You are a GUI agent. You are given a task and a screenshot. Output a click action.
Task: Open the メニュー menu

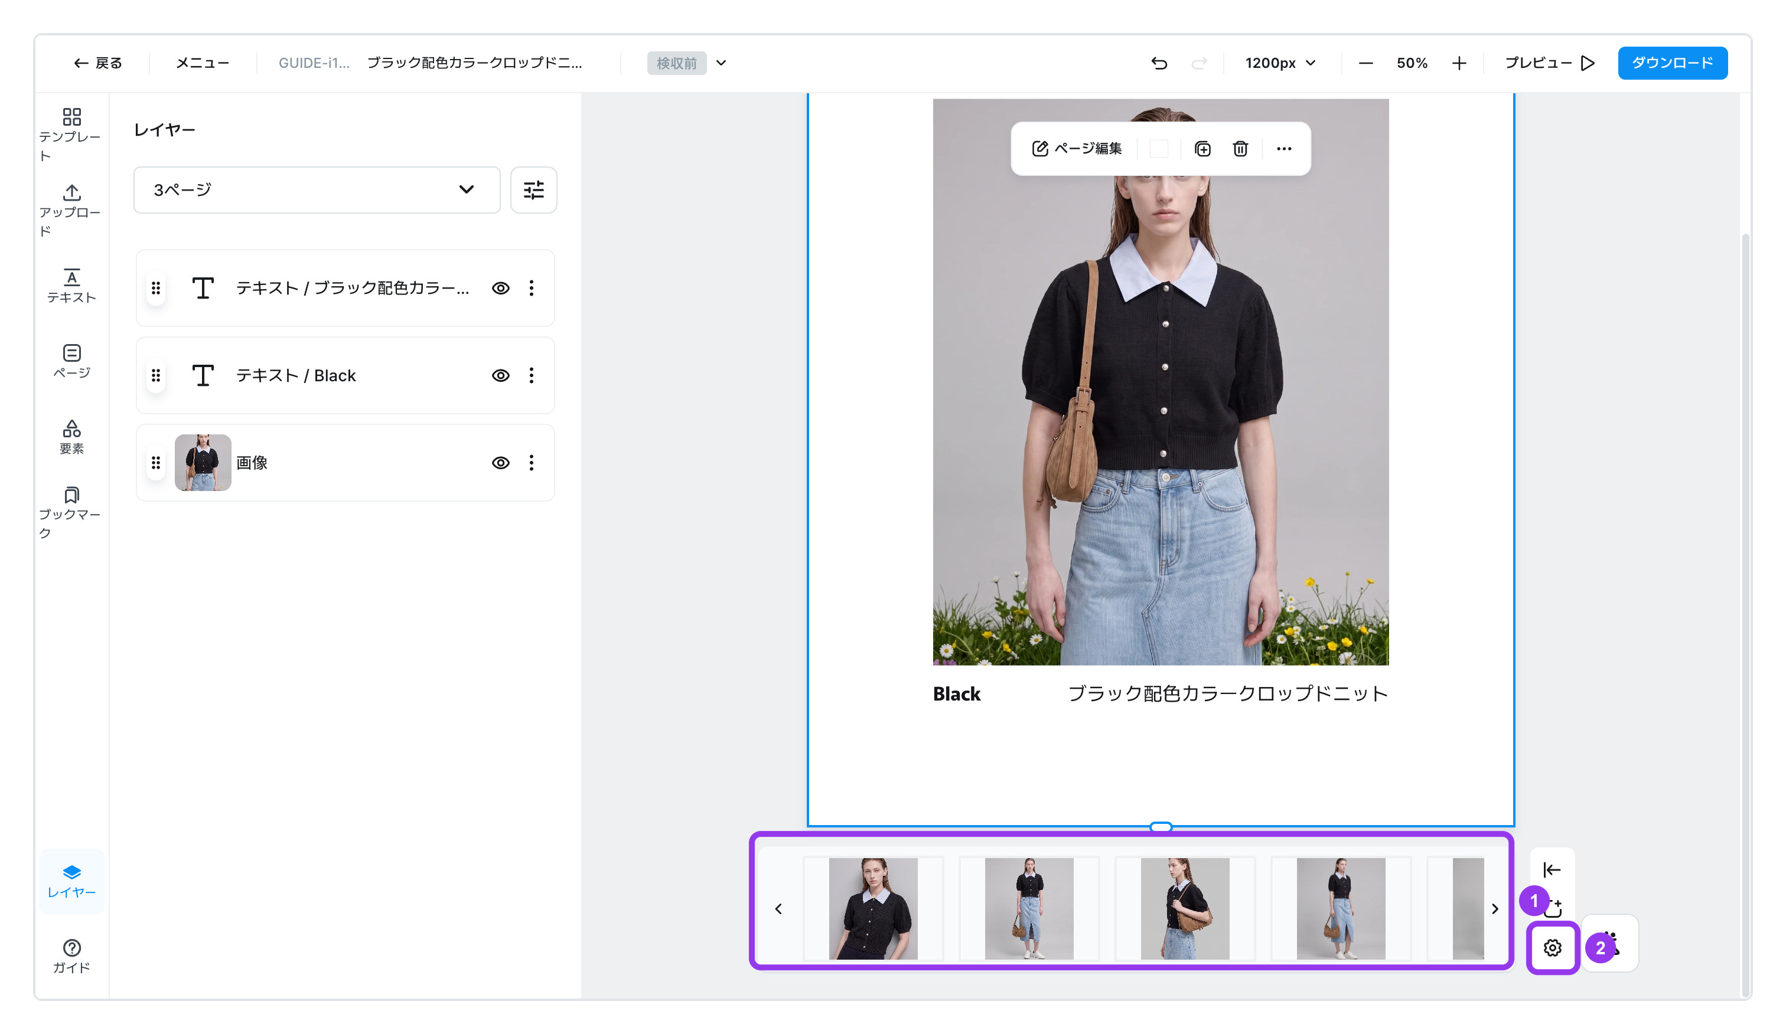(x=203, y=63)
